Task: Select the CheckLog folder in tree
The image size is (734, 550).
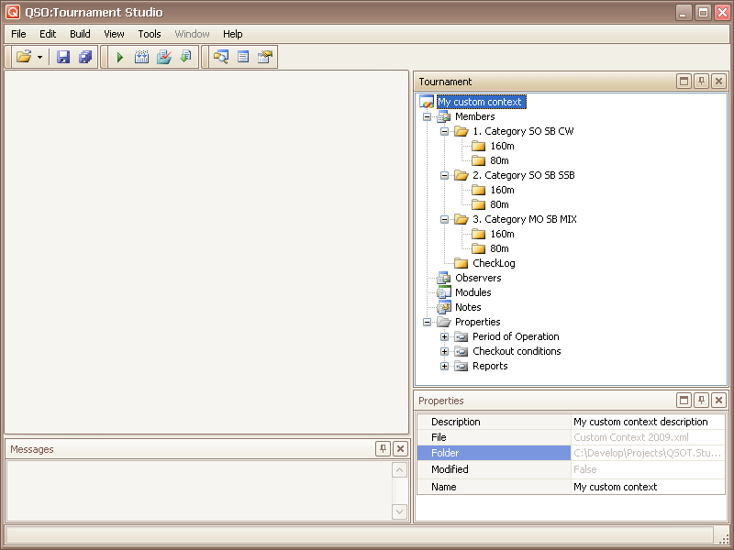Action: click(494, 263)
